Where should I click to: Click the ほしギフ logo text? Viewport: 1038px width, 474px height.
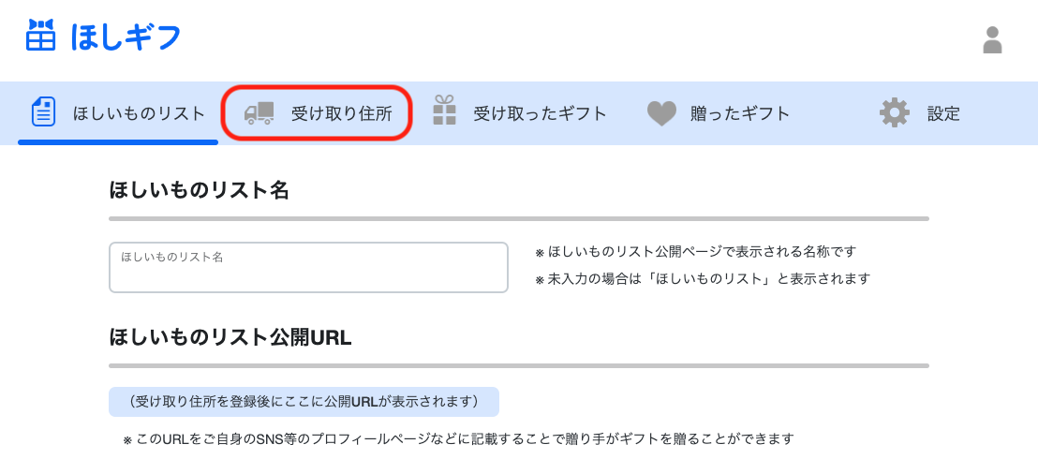[x=126, y=37]
